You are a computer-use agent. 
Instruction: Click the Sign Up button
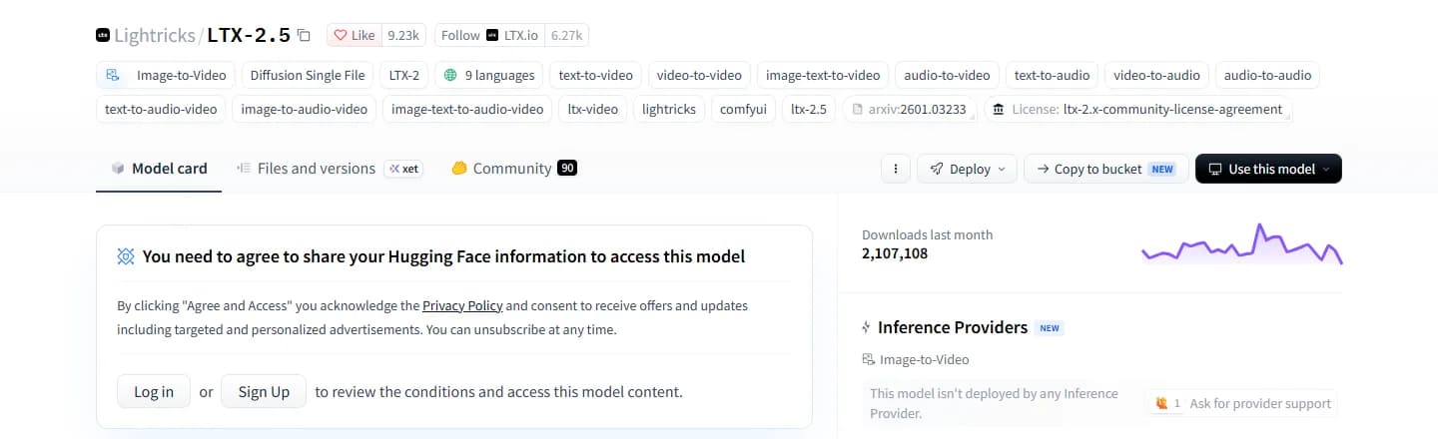pyautogui.click(x=264, y=391)
